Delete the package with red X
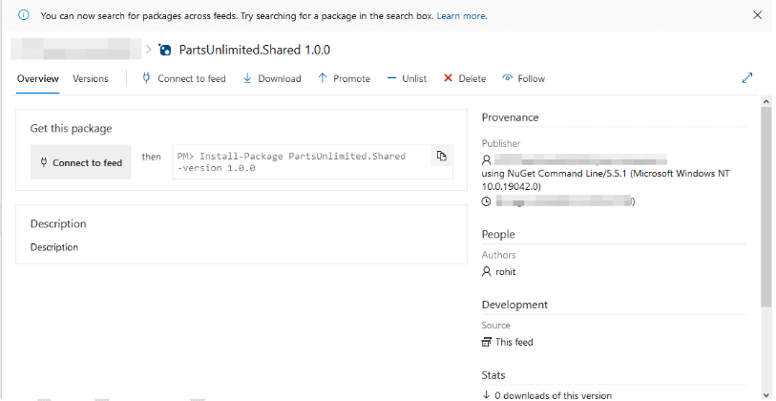This screenshot has height=401, width=776. (x=464, y=78)
